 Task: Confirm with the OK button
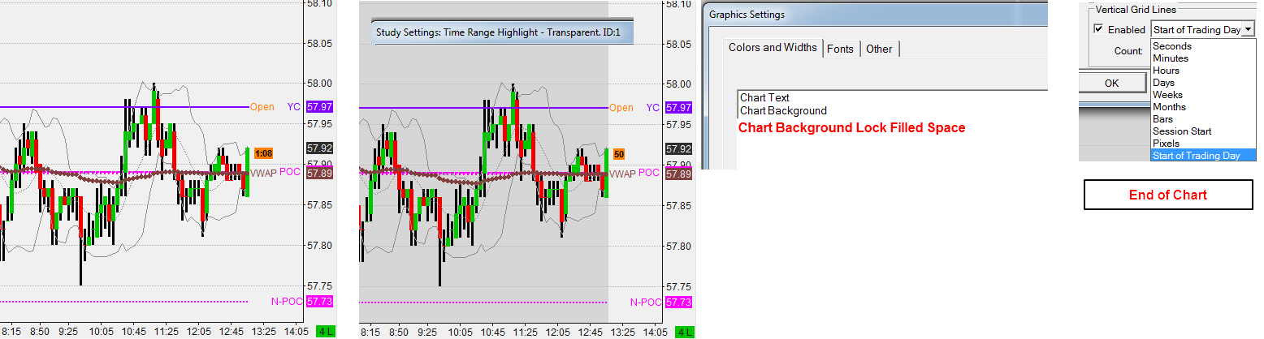click(x=1111, y=83)
